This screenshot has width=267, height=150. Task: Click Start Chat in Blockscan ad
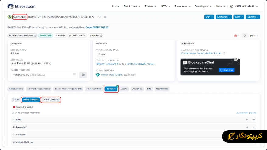[x=227, y=70]
